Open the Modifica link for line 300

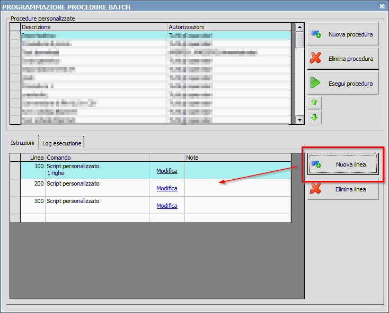pos(167,206)
